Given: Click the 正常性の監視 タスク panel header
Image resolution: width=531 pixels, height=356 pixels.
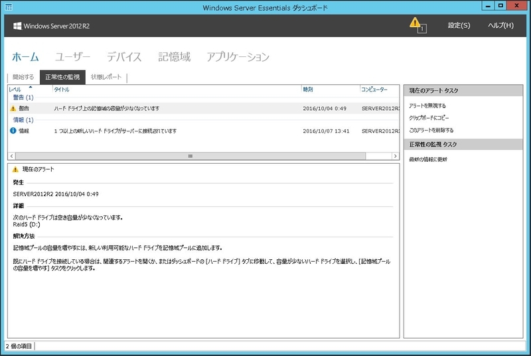Looking at the screenshot, I should pyautogui.click(x=463, y=145).
